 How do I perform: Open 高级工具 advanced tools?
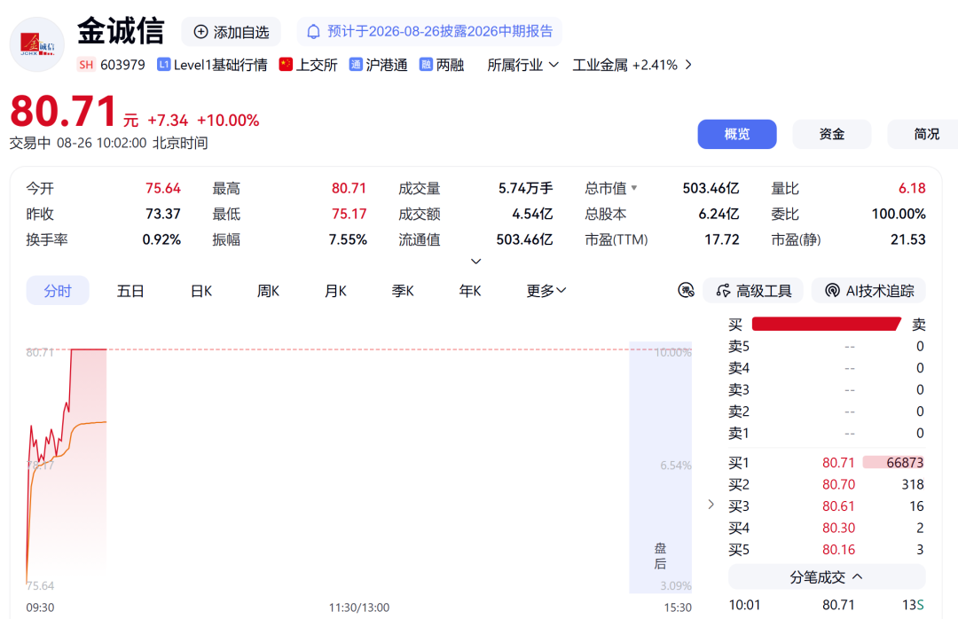pos(754,290)
